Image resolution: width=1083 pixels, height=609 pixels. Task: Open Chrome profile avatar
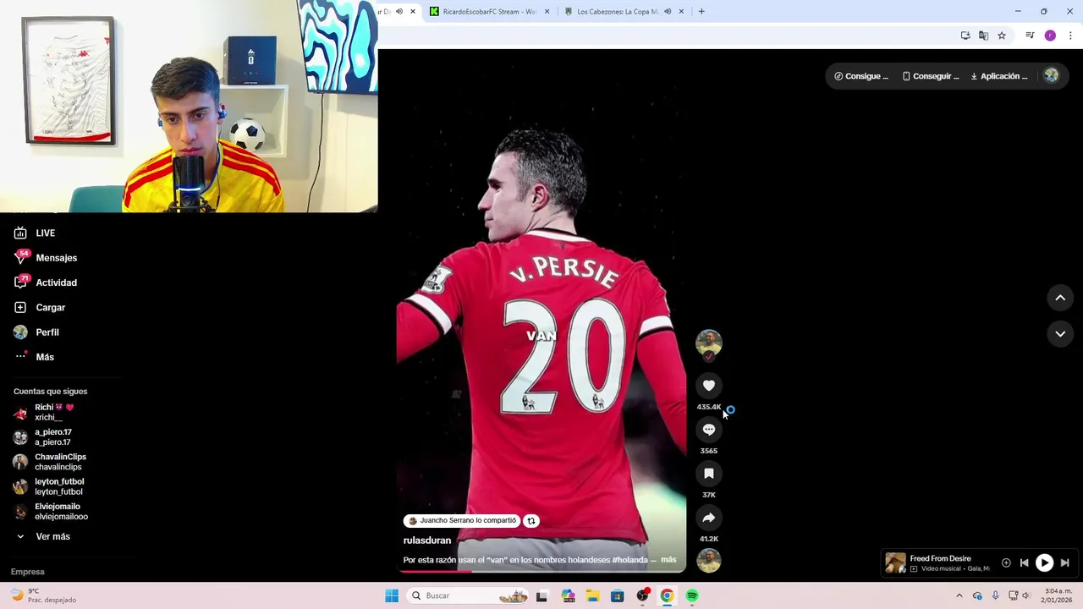pyautogui.click(x=1050, y=36)
